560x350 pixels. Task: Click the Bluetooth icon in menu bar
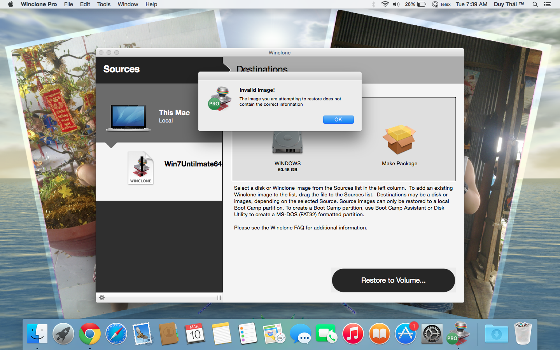373,4
